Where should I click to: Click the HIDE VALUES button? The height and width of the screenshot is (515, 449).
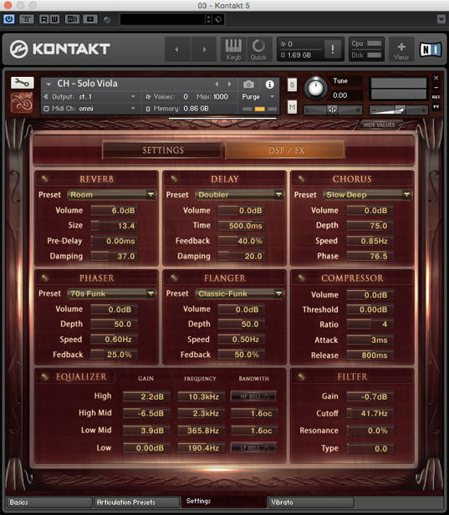pos(379,125)
